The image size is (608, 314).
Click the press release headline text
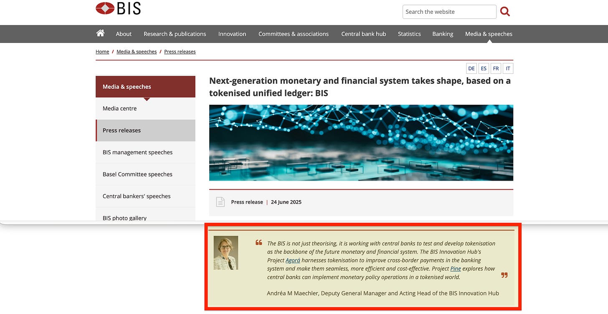(x=360, y=87)
